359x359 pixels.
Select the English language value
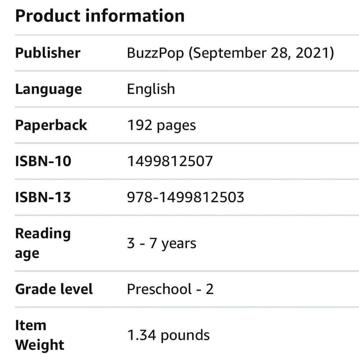tap(151, 89)
